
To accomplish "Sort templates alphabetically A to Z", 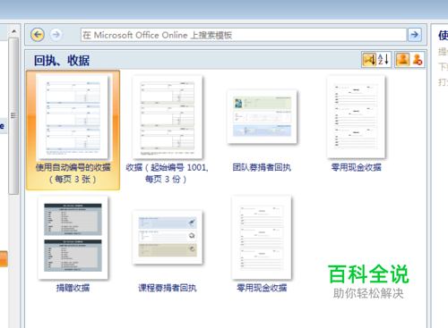I will (x=383, y=59).
